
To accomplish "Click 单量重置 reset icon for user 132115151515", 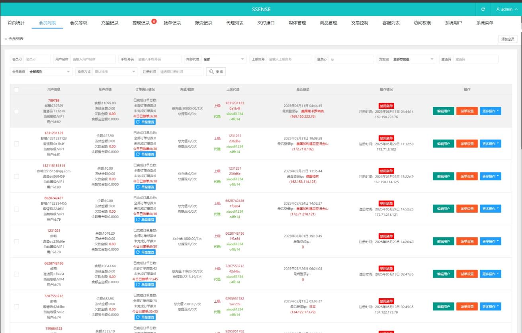I will click(139, 187).
